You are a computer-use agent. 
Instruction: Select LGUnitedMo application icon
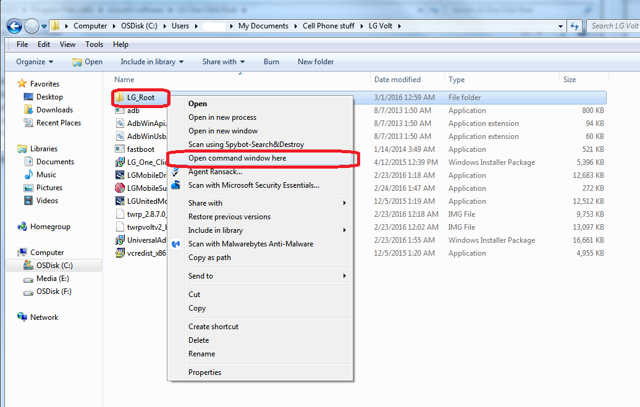pyautogui.click(x=120, y=201)
